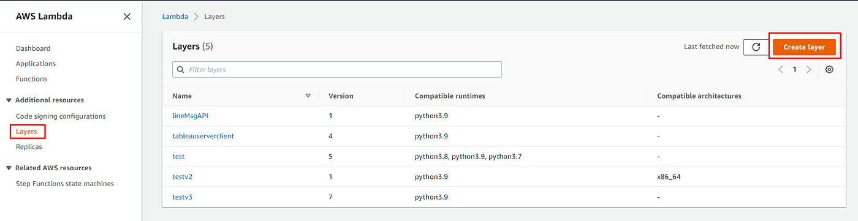Viewport: 858px width, 221px height.
Task: Open table preferences gear icon
Action: pyautogui.click(x=829, y=70)
